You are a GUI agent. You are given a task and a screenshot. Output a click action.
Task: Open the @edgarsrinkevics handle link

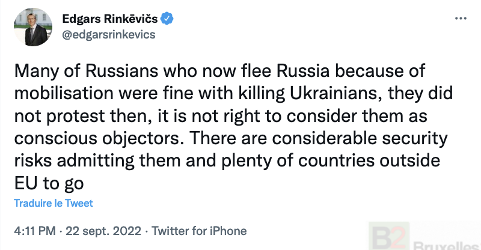tap(109, 34)
